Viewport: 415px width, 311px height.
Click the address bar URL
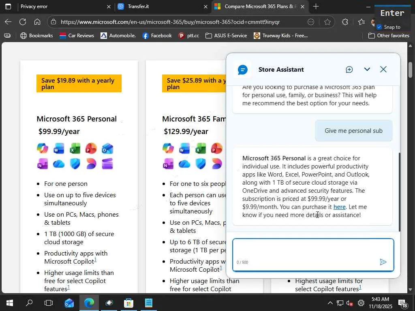170,22
